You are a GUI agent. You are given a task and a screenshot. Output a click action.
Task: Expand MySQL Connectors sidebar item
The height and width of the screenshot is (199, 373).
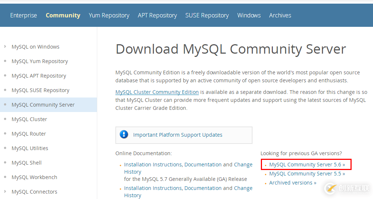[34, 192]
